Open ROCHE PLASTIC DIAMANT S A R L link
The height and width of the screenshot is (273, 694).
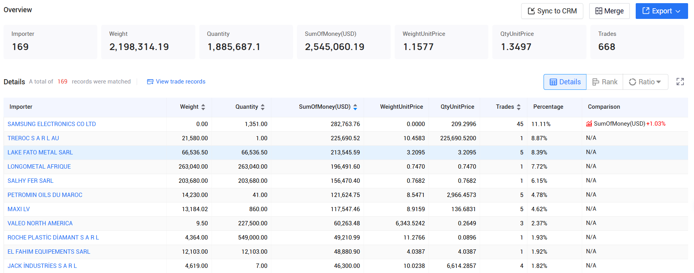click(x=53, y=238)
